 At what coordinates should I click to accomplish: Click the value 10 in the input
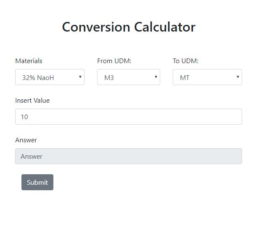pyautogui.click(x=24, y=117)
